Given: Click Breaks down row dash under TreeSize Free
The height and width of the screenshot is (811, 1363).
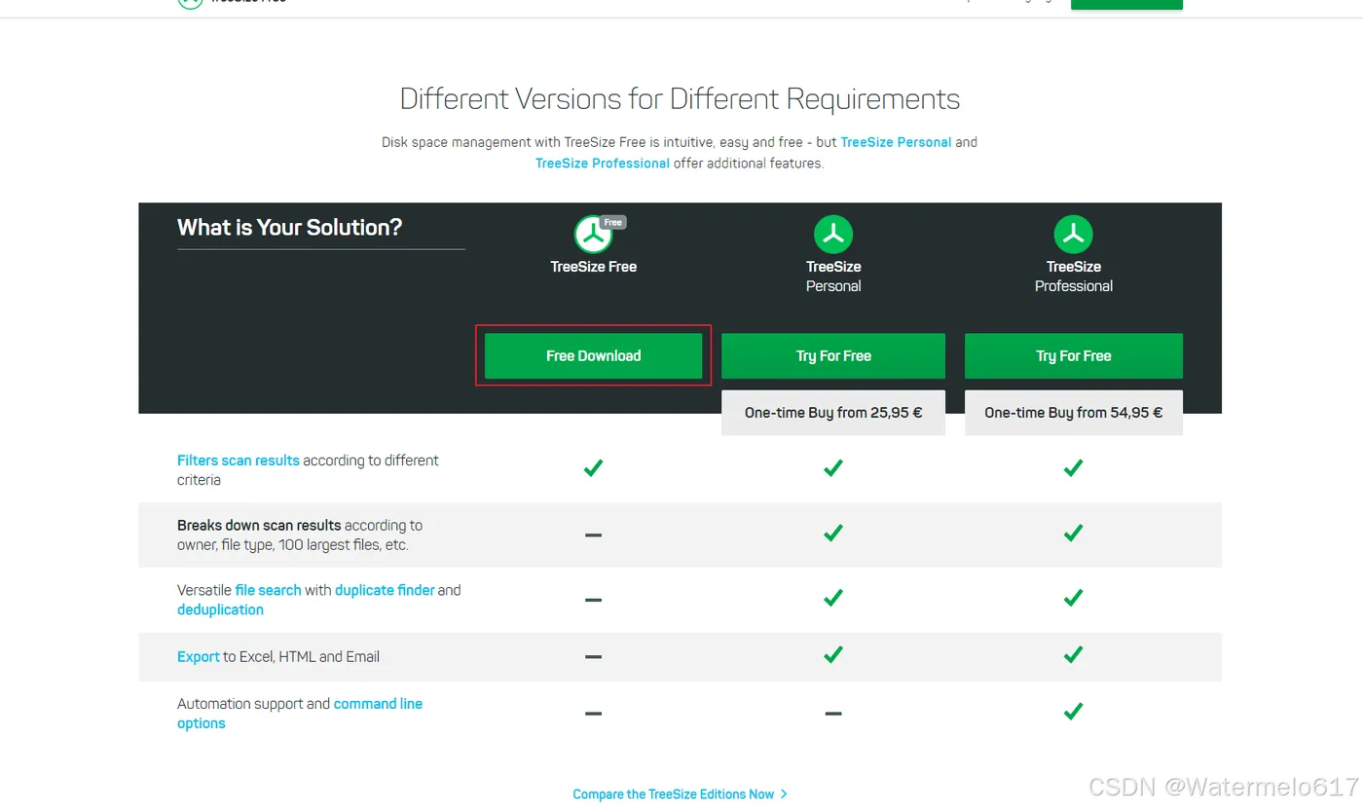Looking at the screenshot, I should [x=593, y=535].
